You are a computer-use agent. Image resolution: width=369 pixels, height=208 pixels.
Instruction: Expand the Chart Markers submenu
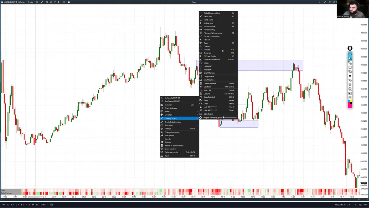(218, 73)
